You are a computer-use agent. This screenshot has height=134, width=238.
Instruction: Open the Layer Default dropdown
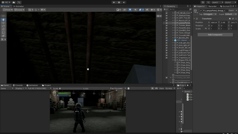click(231, 14)
